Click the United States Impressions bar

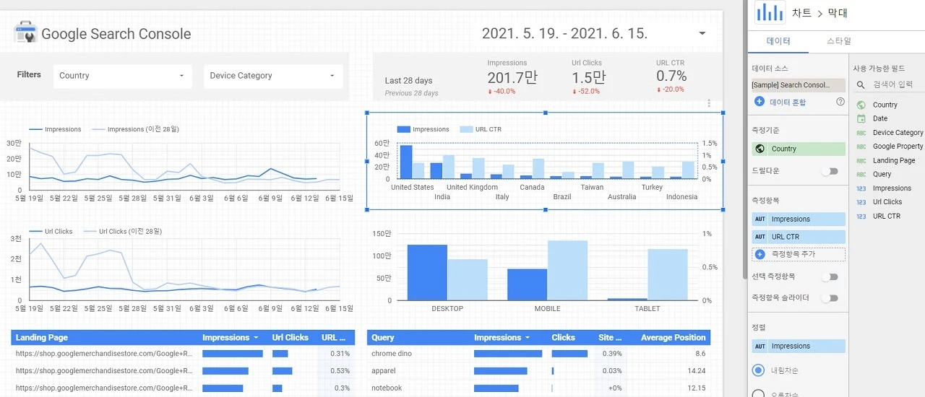click(x=406, y=162)
